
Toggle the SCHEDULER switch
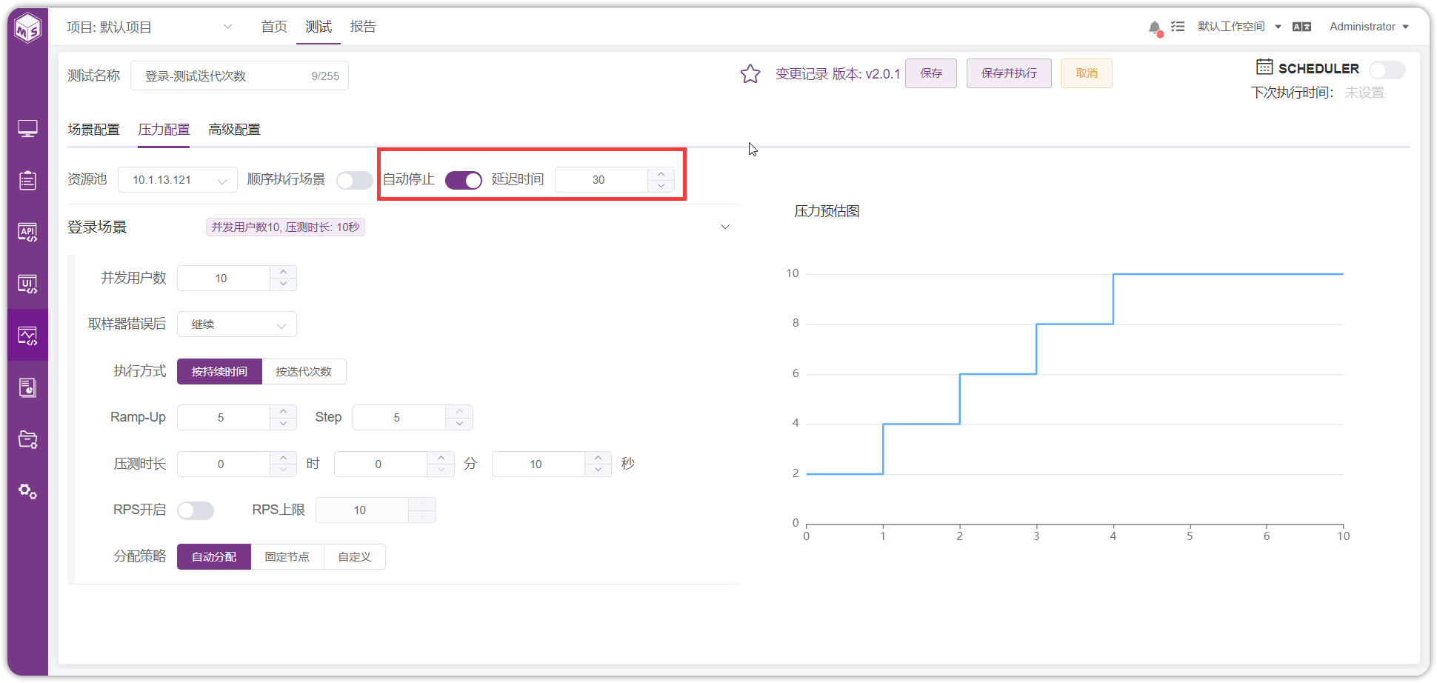1387,70
